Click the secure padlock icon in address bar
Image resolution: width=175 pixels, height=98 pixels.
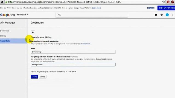pos(6,2)
